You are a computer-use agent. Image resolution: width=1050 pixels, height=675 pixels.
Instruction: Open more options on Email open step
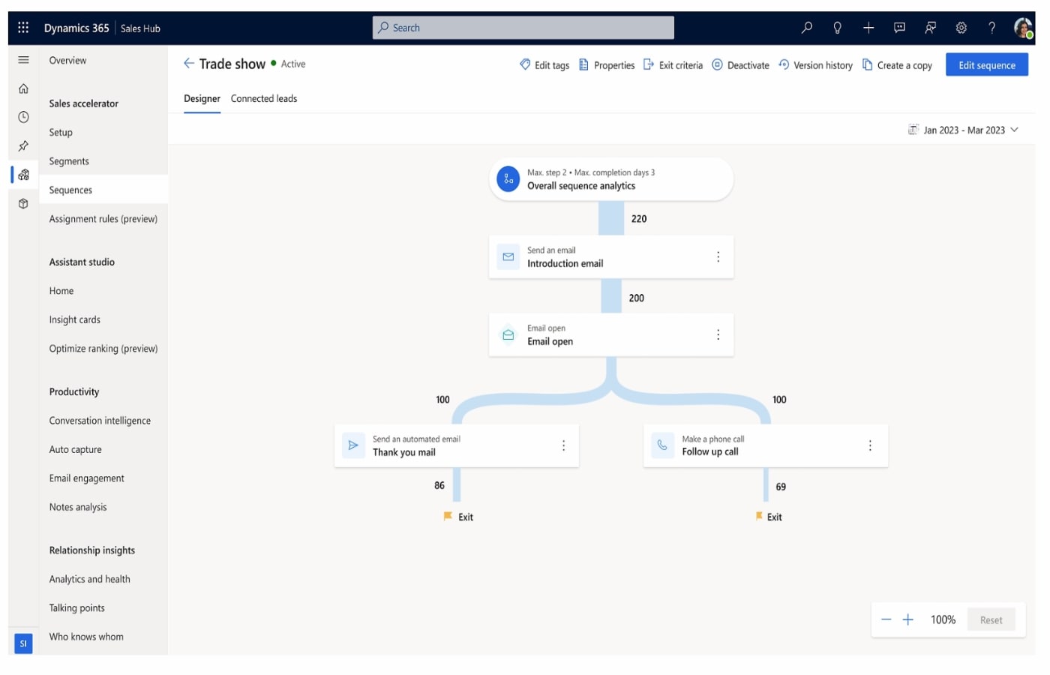718,334
